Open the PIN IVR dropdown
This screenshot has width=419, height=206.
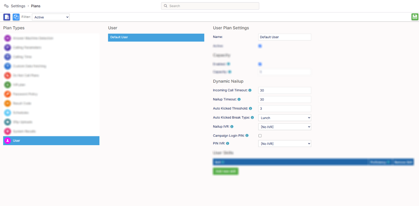click(x=285, y=143)
